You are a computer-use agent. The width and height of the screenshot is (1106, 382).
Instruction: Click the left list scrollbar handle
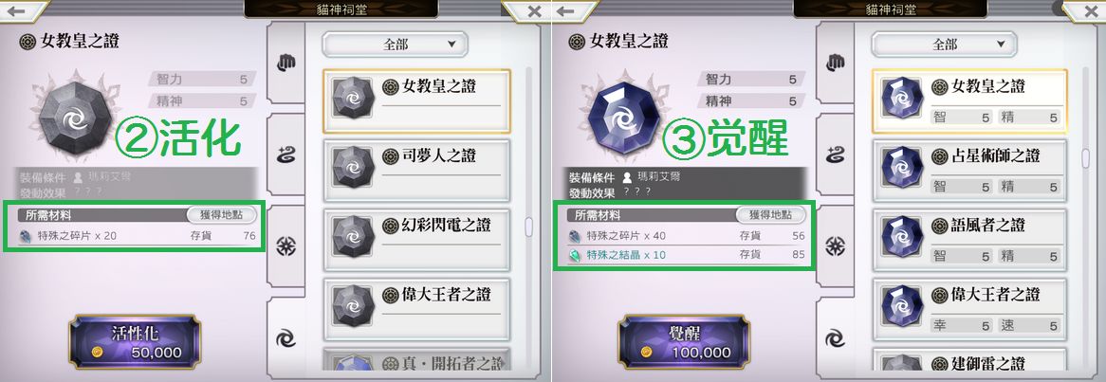pyautogui.click(x=528, y=227)
